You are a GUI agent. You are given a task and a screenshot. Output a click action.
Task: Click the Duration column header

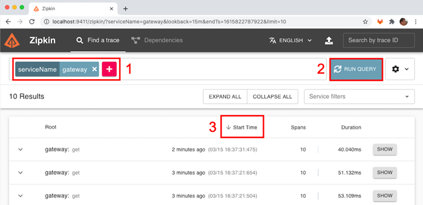tap(351, 127)
